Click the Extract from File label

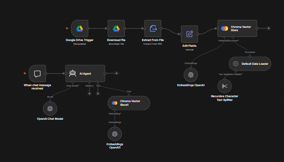coord(153,40)
